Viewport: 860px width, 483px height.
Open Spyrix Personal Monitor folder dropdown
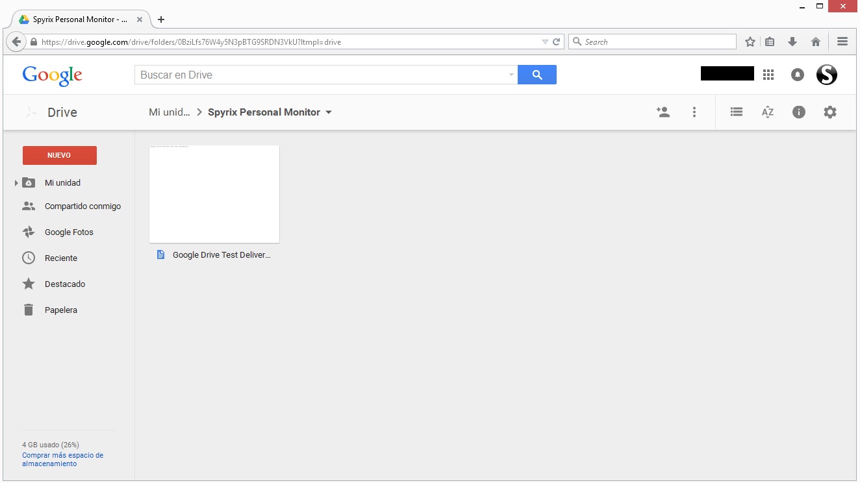tap(329, 112)
